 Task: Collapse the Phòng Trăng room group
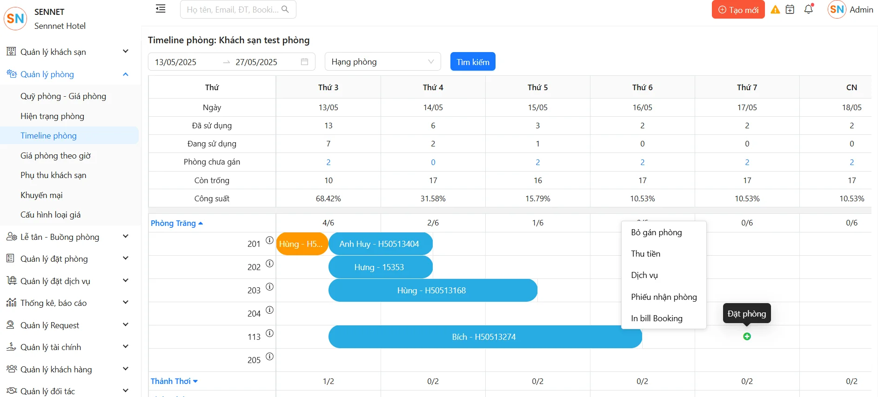(x=177, y=224)
